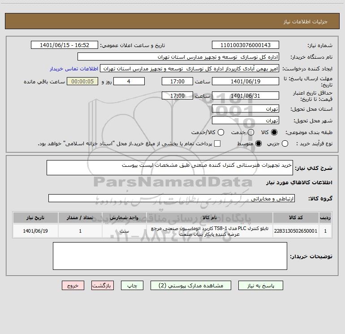Click the شرح کلی نیاز text area
345x334 pixels.
(x=170, y=168)
